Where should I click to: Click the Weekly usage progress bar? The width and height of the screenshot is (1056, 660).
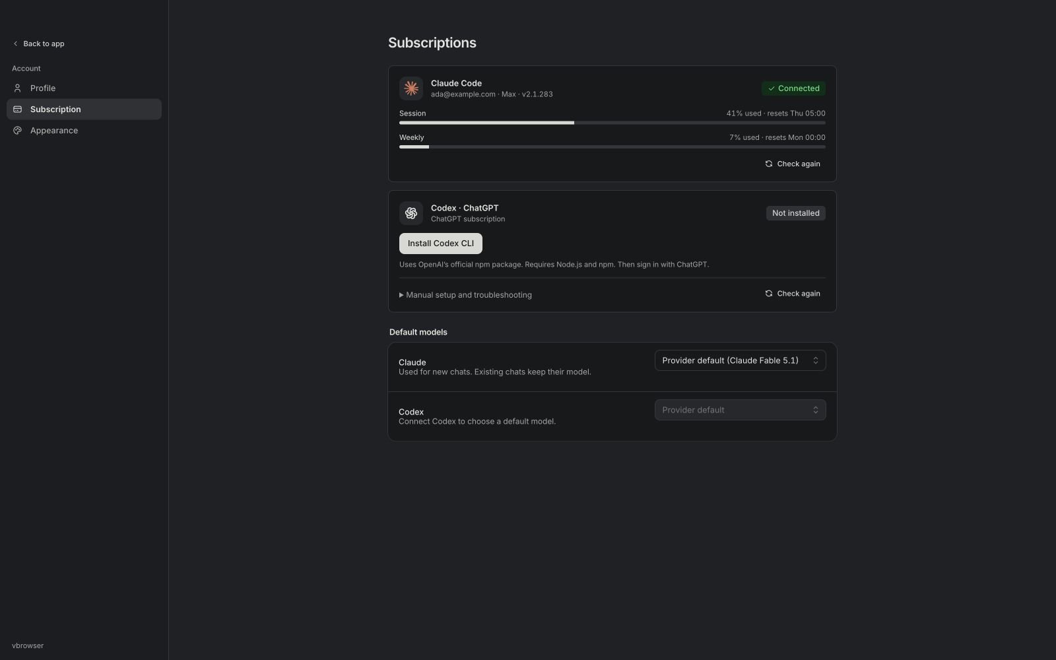[612, 147]
